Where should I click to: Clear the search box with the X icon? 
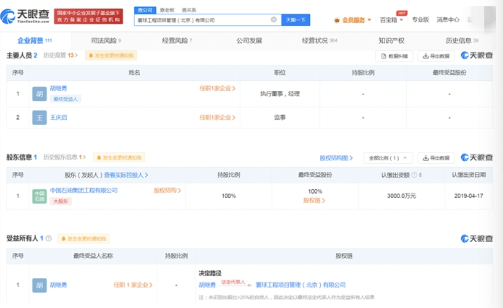(273, 19)
